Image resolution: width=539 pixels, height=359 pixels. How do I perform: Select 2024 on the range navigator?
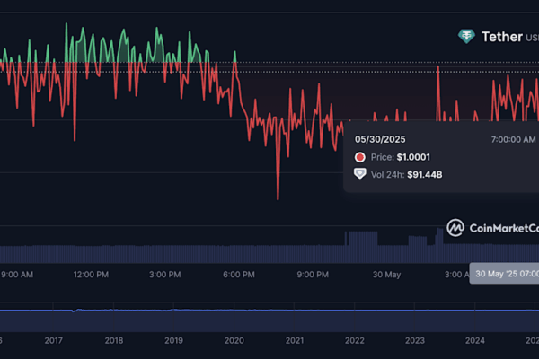[474, 340]
